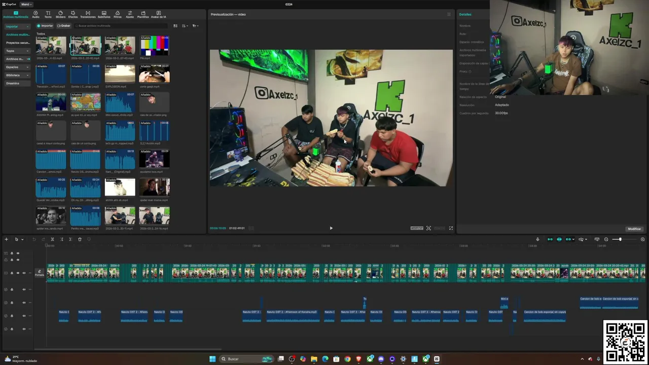Click the timeline zoom in icon

642,239
